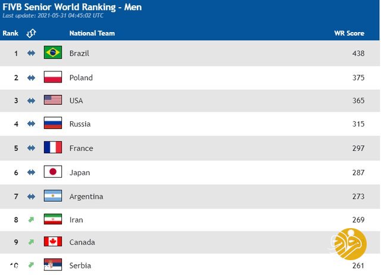Select the Iran flag icon
The width and height of the screenshot is (381, 275).
(x=53, y=219)
